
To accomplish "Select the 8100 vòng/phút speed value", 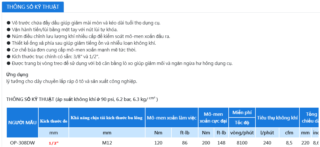I will (242, 143).
